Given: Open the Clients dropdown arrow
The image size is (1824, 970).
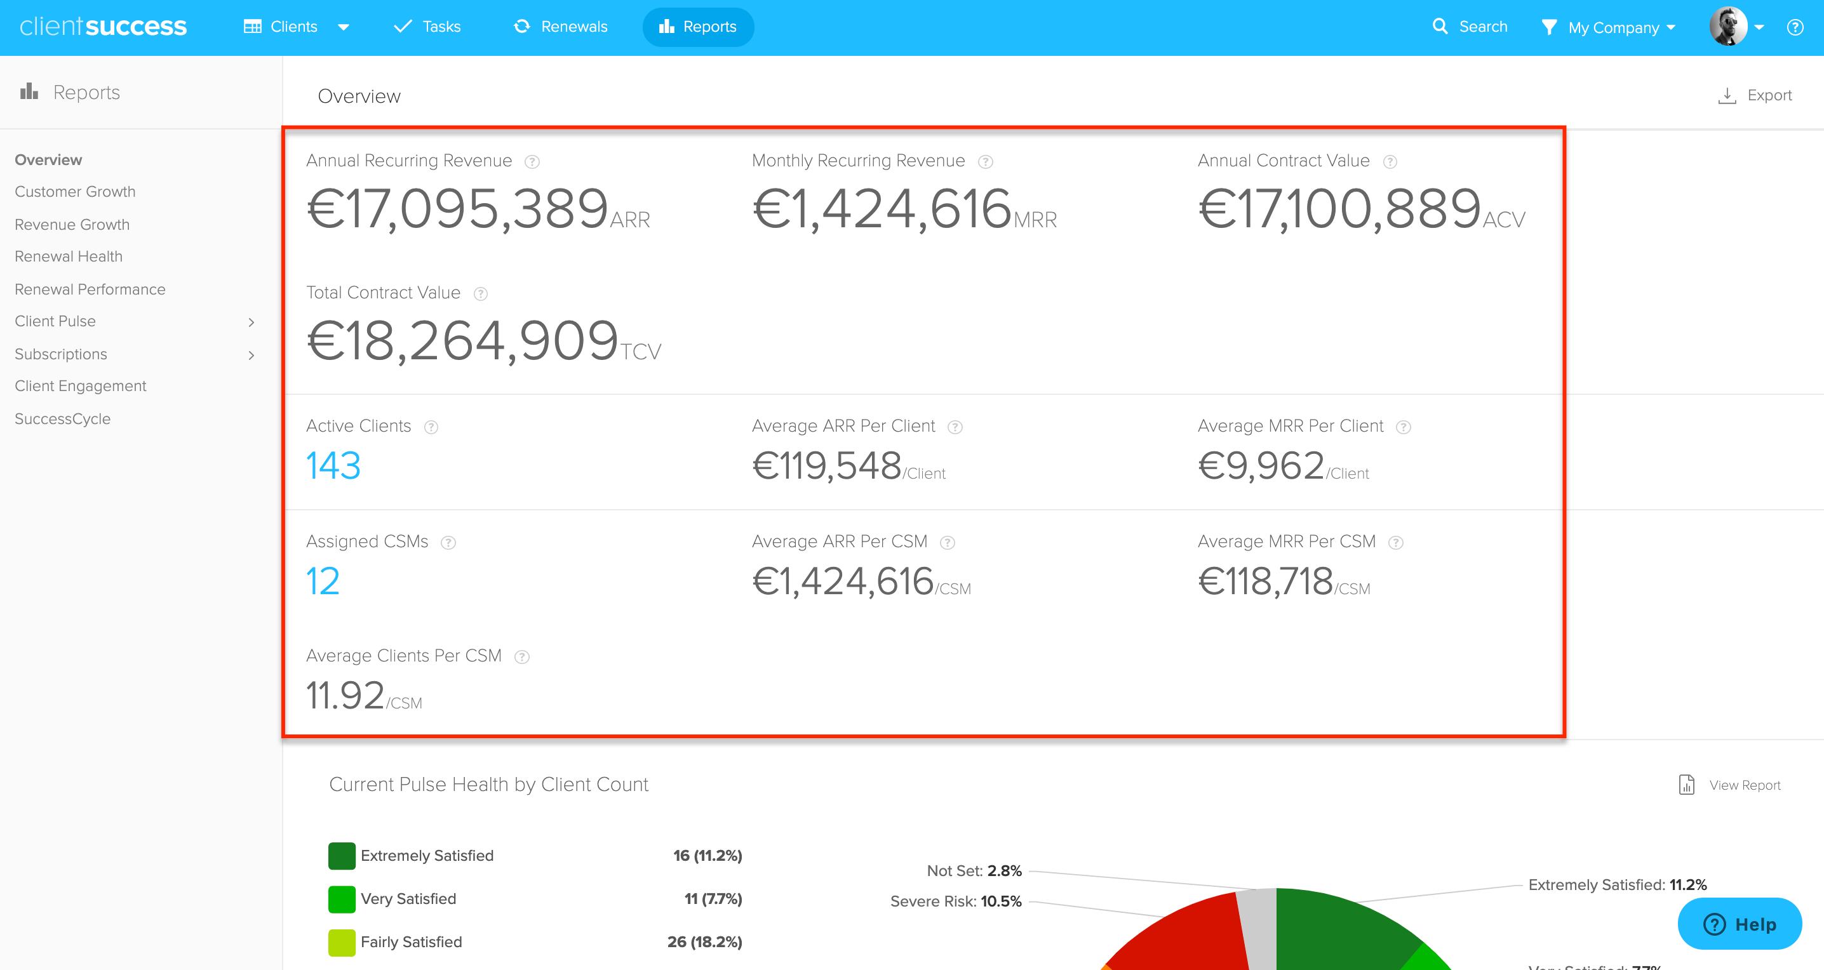Looking at the screenshot, I should tap(344, 27).
